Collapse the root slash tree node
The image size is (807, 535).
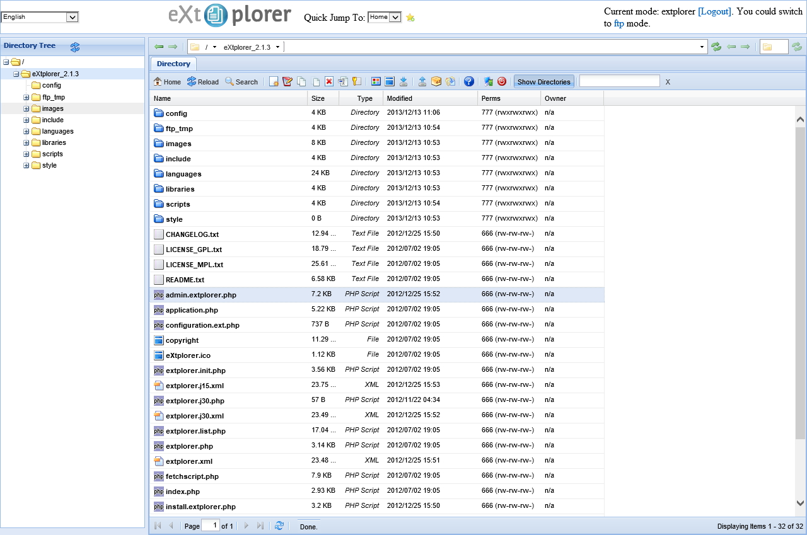6,62
